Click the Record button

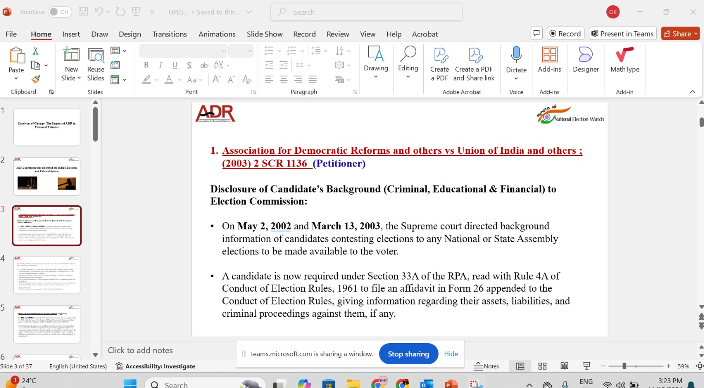(565, 33)
